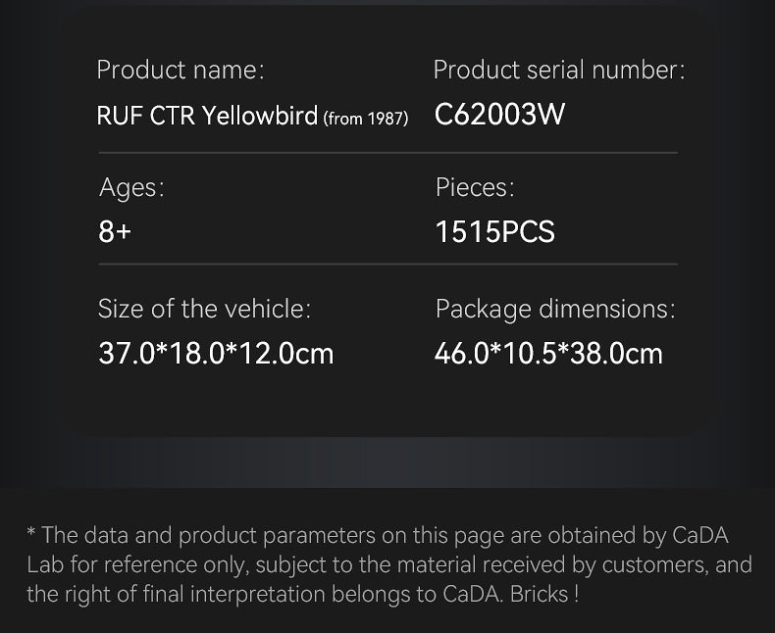This screenshot has height=633, width=775.
Task: Click the "Pieces:" label
Action: point(475,187)
